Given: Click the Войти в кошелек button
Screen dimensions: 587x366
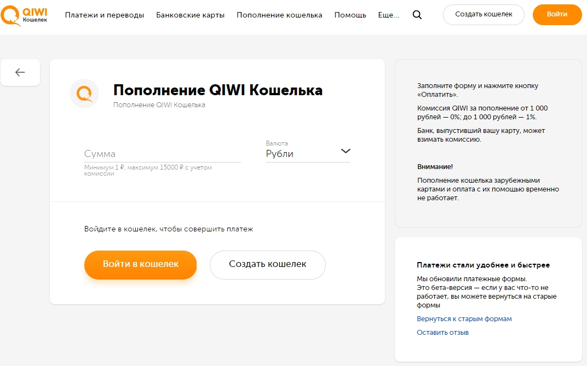Looking at the screenshot, I should tap(140, 265).
